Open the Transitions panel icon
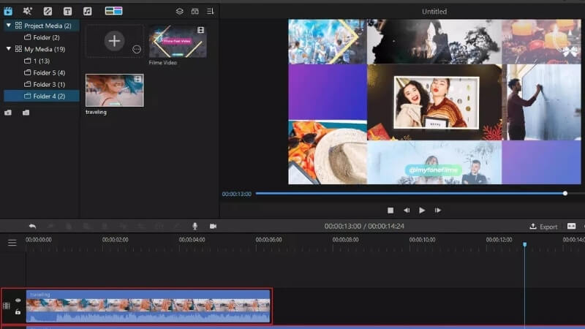This screenshot has width=585, height=329. (x=48, y=11)
